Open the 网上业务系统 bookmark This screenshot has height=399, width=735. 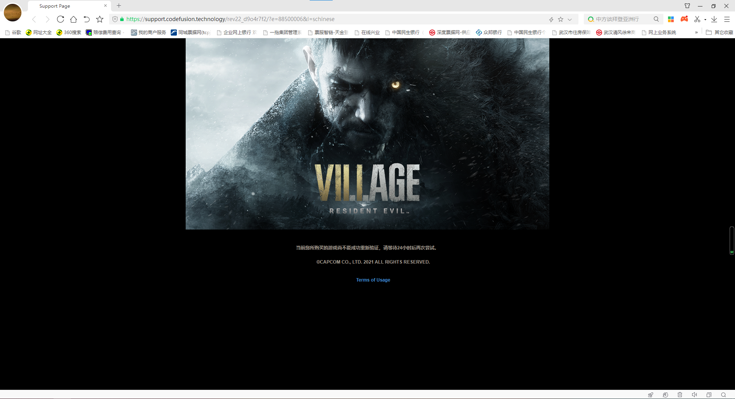coord(659,33)
